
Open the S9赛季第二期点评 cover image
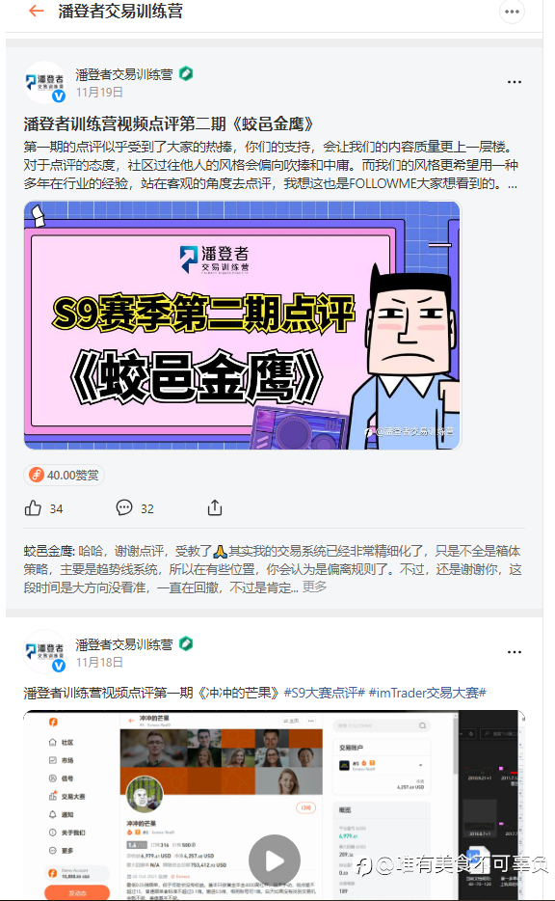coord(242,325)
